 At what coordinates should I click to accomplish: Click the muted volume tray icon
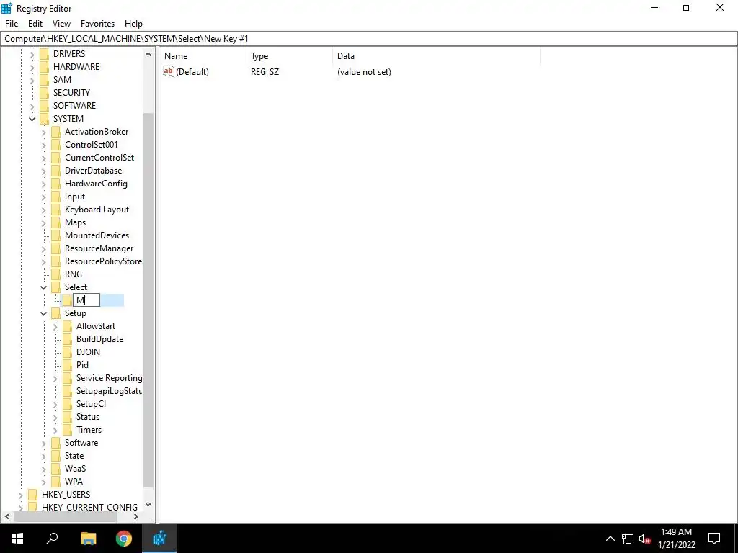[645, 539]
